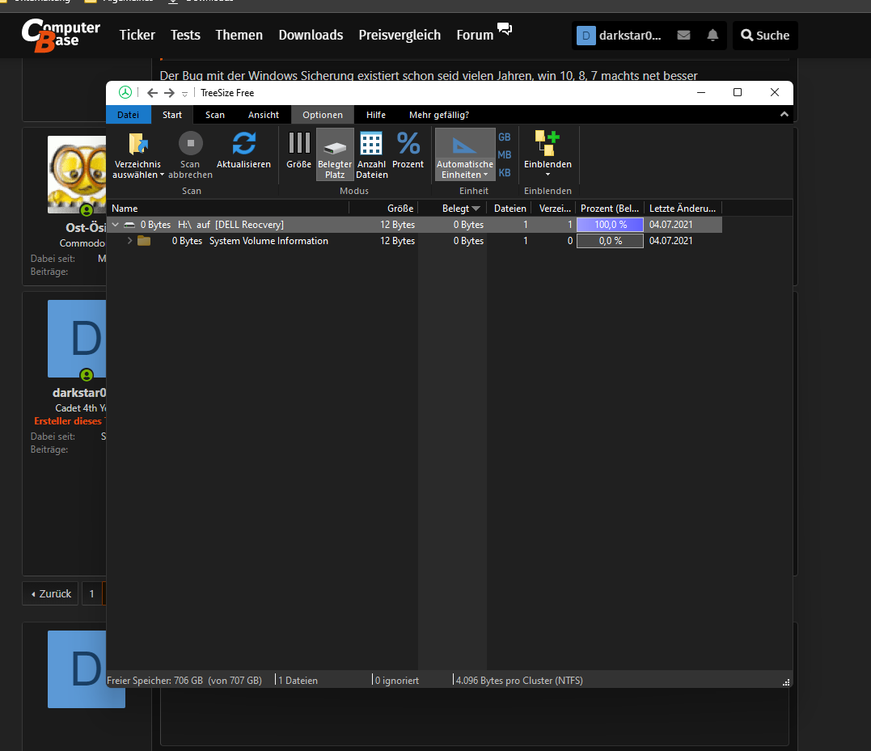Open the ComputerBase logo homepage
Image resolution: width=871 pixels, height=751 pixels.
61,36
